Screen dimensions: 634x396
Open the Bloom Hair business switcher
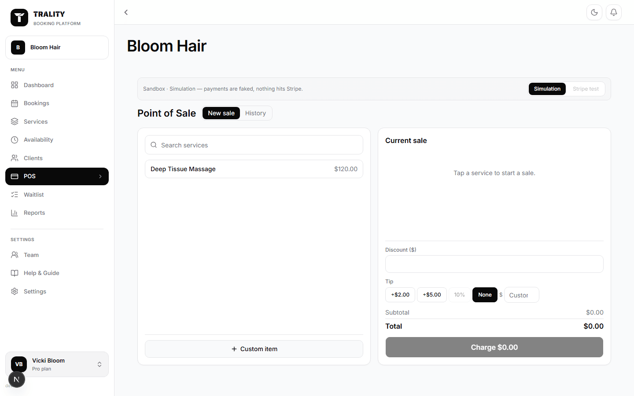point(57,48)
